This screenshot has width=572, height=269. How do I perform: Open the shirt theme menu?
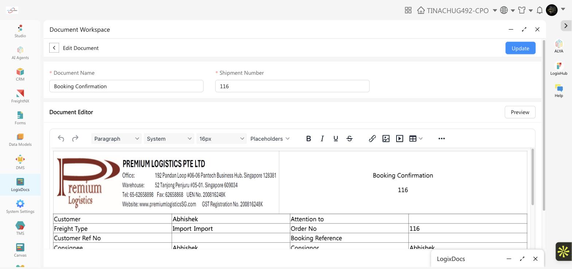tap(522, 10)
